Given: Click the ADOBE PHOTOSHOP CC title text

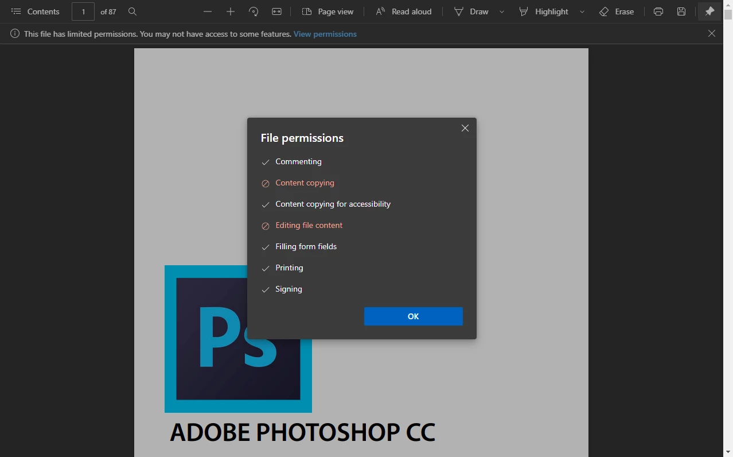Looking at the screenshot, I should point(303,432).
